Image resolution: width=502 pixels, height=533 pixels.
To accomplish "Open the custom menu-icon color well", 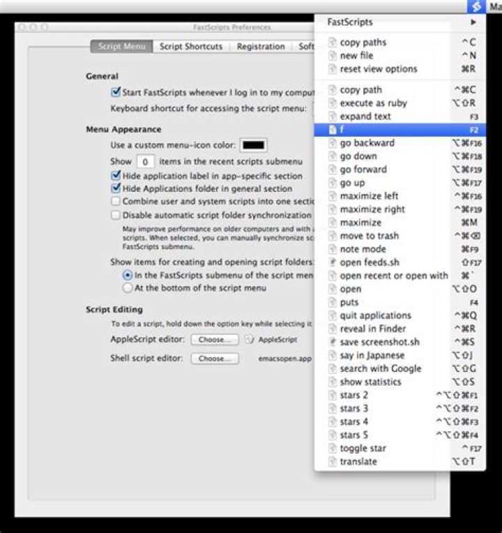I will point(253,145).
